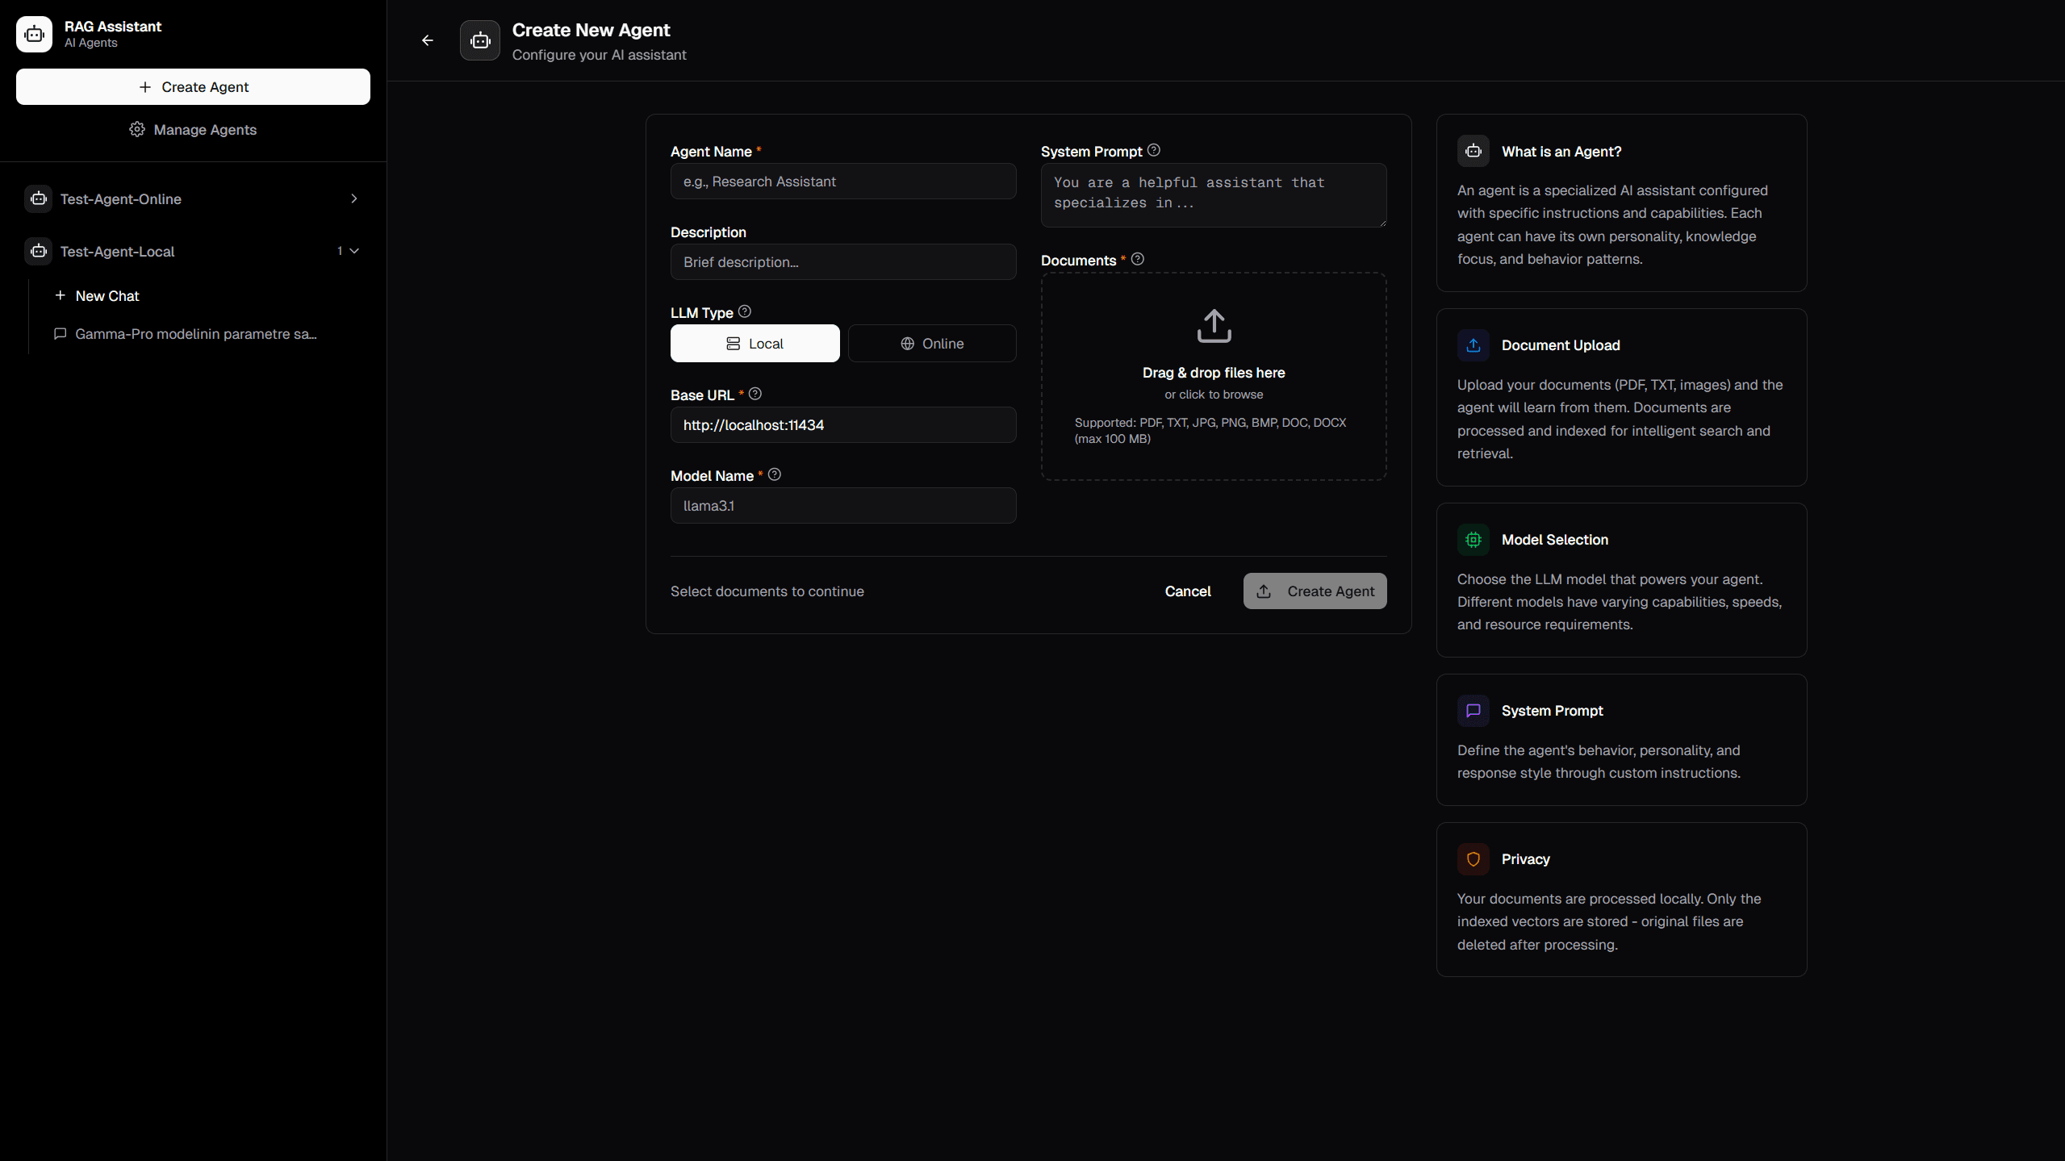Click the Model Name input field
The image size is (2065, 1161).
(843, 506)
